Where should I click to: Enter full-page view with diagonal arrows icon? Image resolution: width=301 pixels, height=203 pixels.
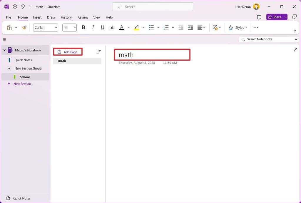pyautogui.click(x=295, y=50)
